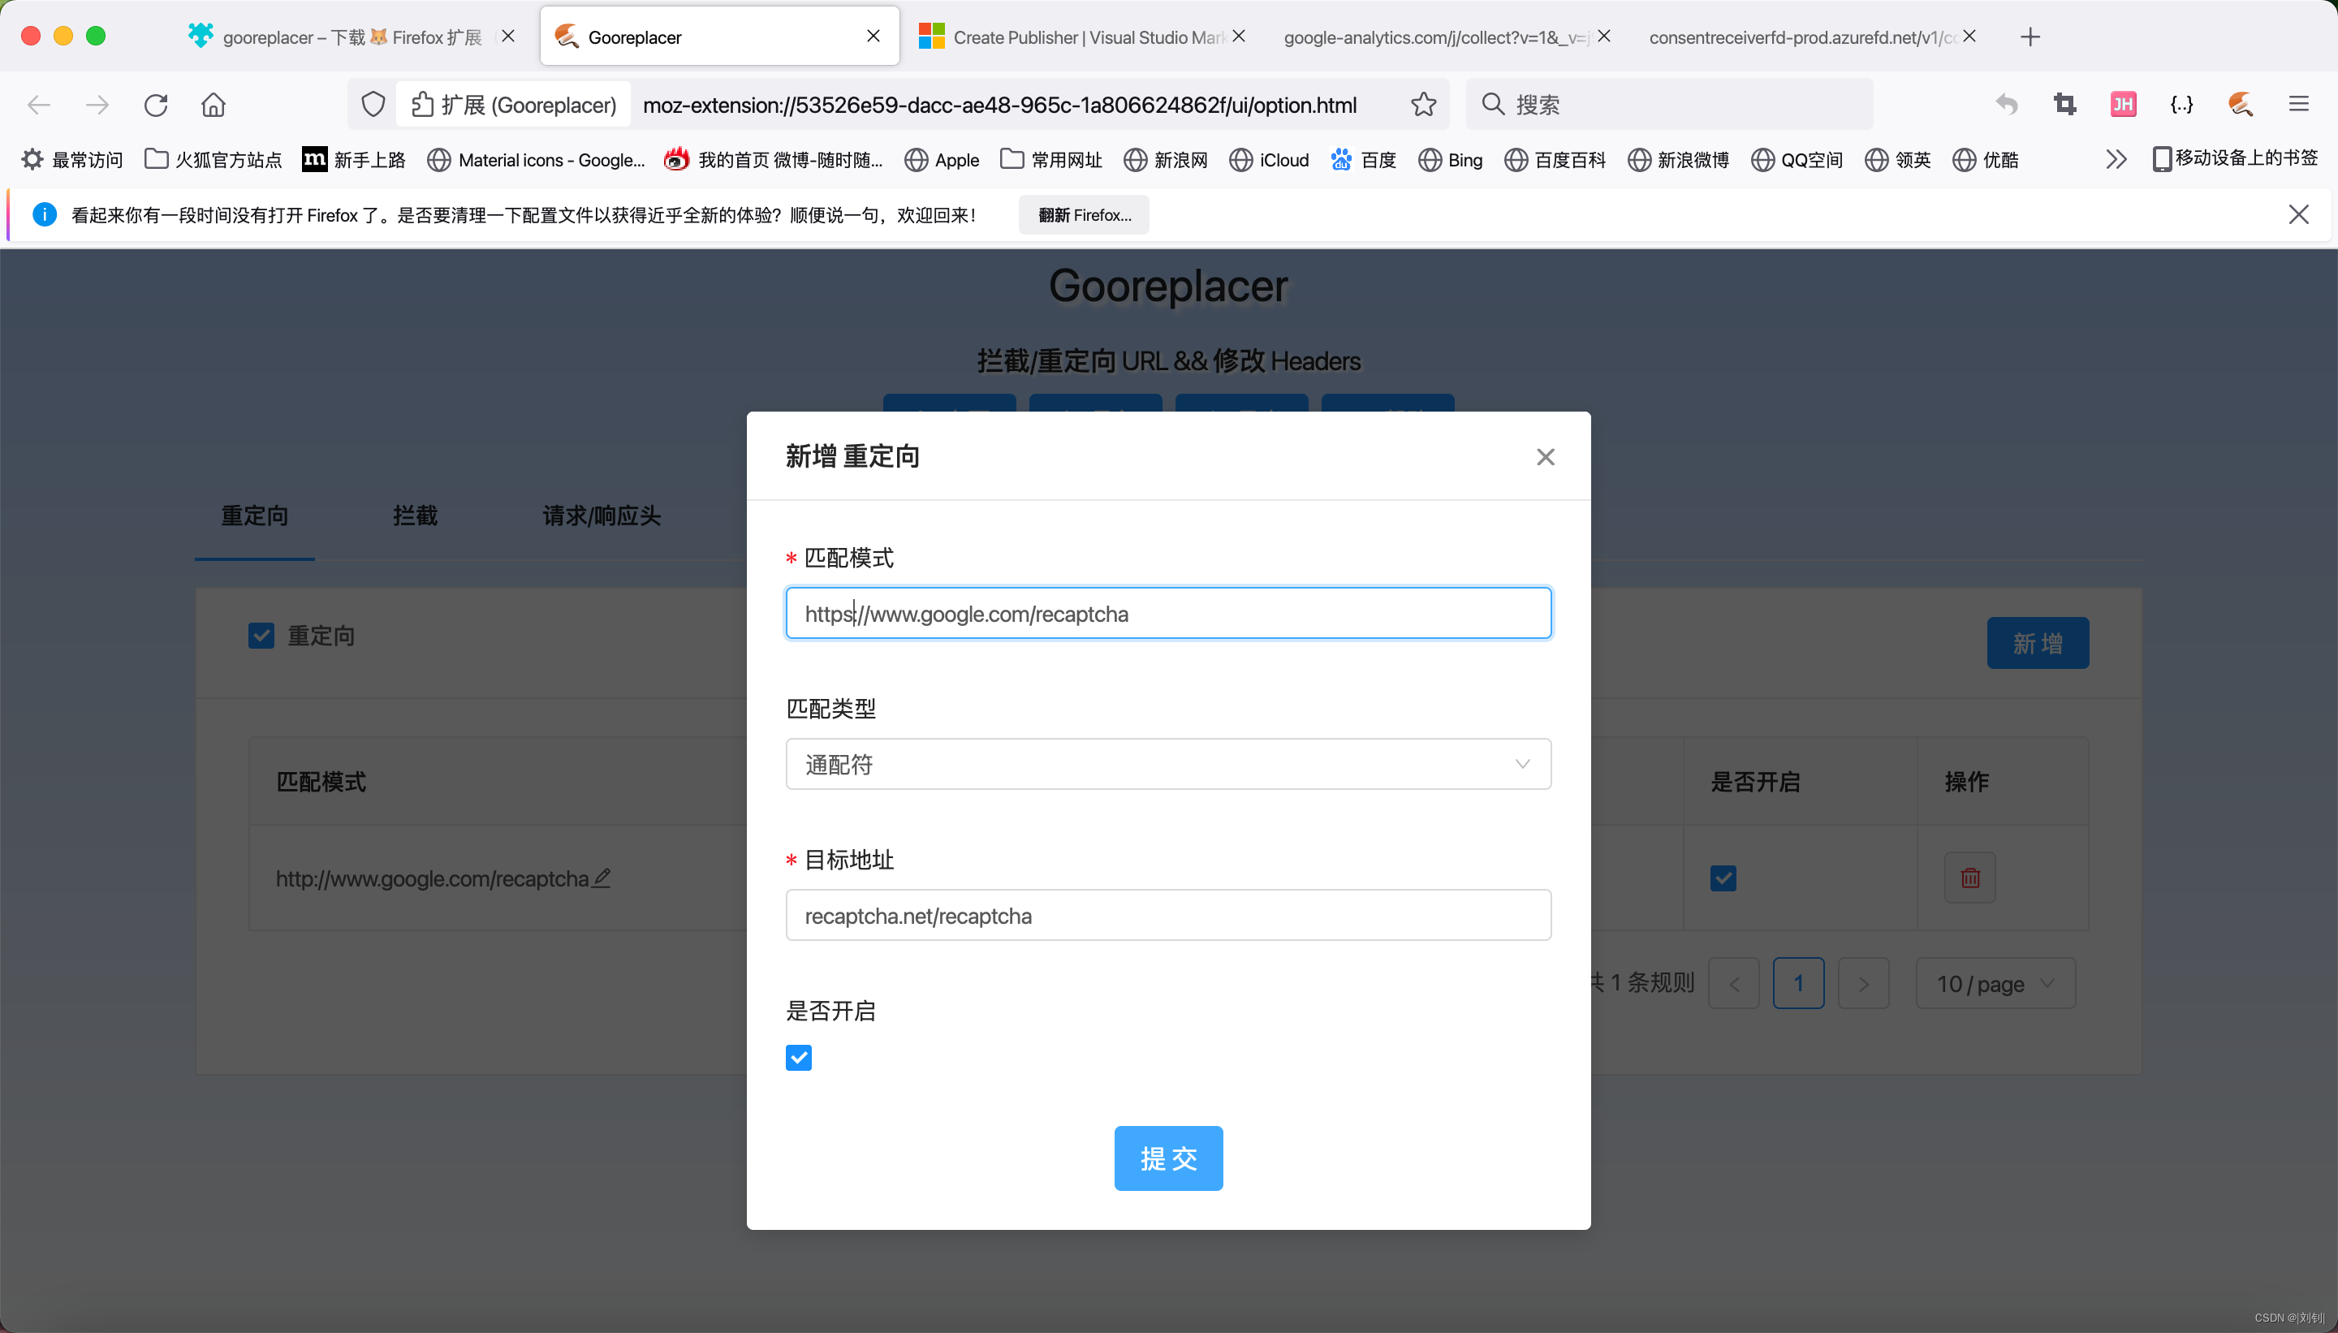Open the Gooreplacer extension toolbar icon
Image resolution: width=2338 pixels, height=1333 pixels.
click(2240, 105)
